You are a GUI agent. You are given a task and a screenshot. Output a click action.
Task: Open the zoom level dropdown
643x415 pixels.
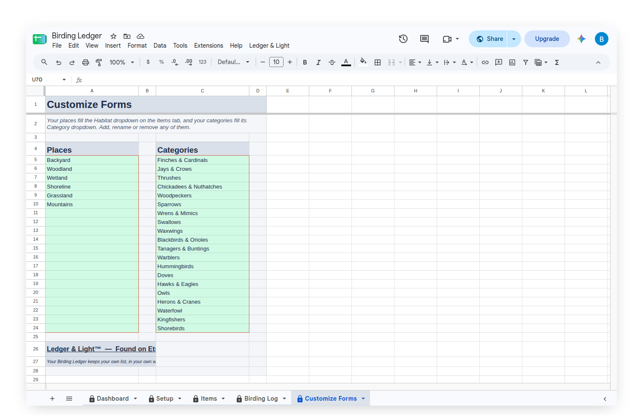[122, 62]
